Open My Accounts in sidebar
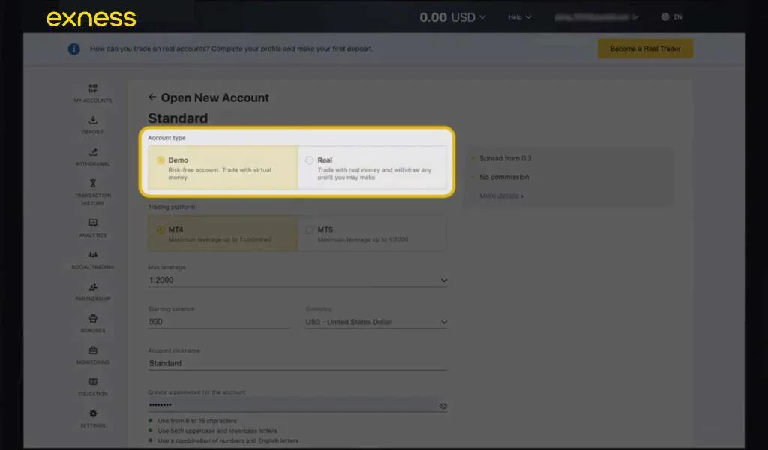The width and height of the screenshot is (768, 450). tap(93, 89)
